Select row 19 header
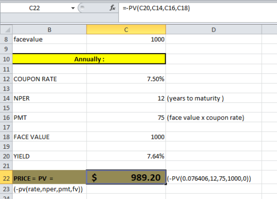Image resolution: width=277 pixels, height=199 pixels. [x=6, y=146]
